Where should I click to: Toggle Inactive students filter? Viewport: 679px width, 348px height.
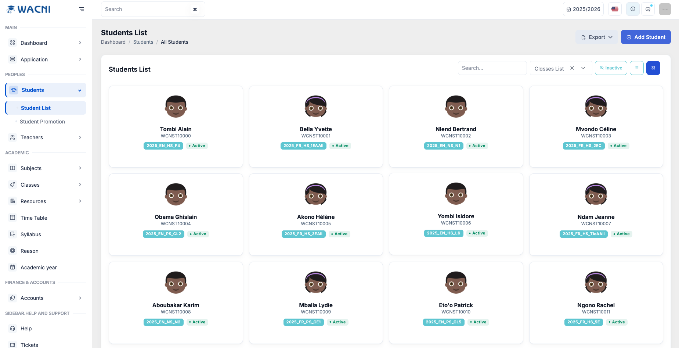611,68
